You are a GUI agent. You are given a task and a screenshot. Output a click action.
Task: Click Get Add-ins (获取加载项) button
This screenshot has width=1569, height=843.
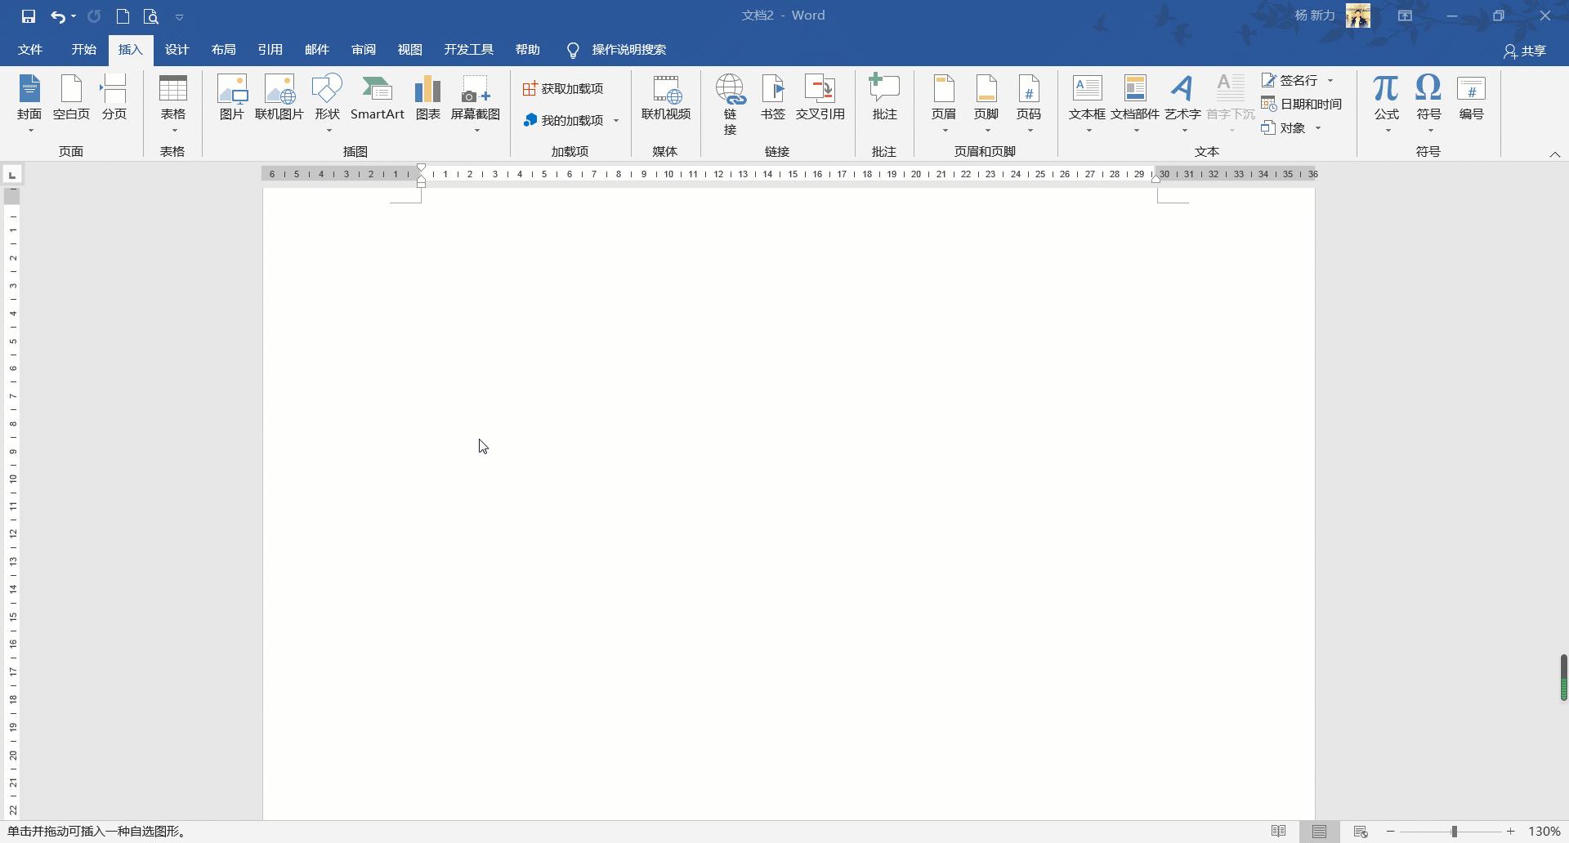[563, 88]
